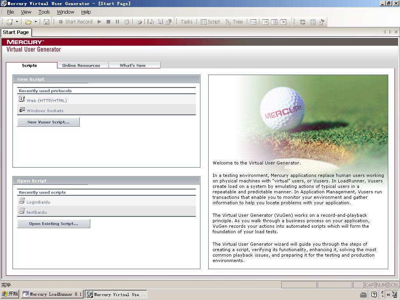
Task: Click the looping arrows toolbar icon
Action: click(303, 22)
